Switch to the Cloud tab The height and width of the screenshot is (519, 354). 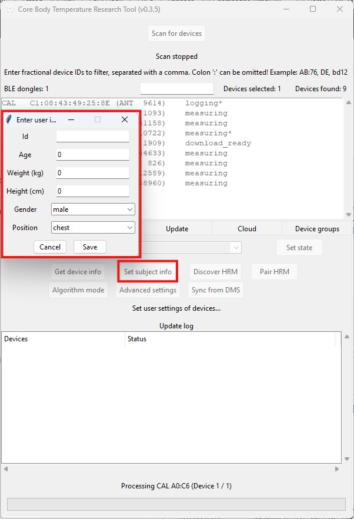tap(247, 229)
